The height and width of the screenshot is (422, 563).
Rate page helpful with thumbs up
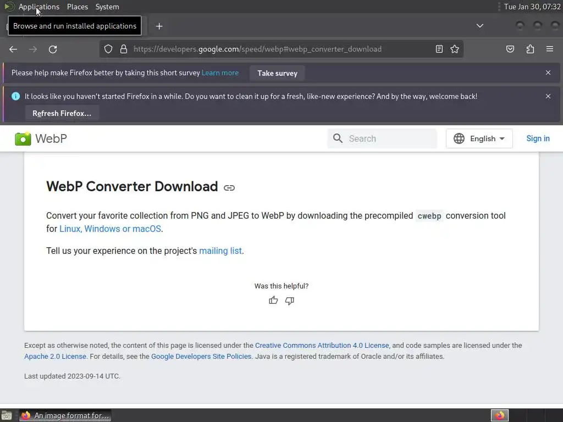273,301
